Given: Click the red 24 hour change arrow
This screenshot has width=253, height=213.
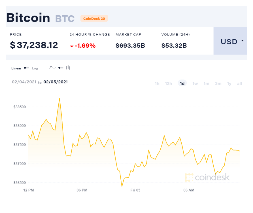Looking at the screenshot, I should pos(72,46).
